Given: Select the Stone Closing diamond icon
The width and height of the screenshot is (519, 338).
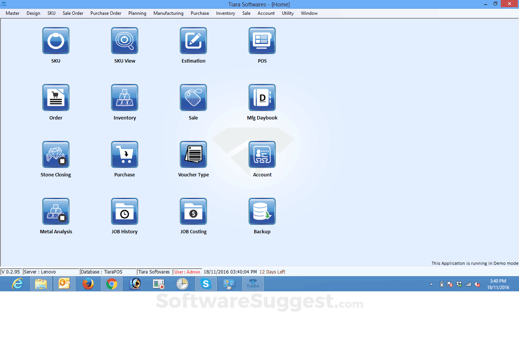Looking at the screenshot, I should [x=56, y=154].
